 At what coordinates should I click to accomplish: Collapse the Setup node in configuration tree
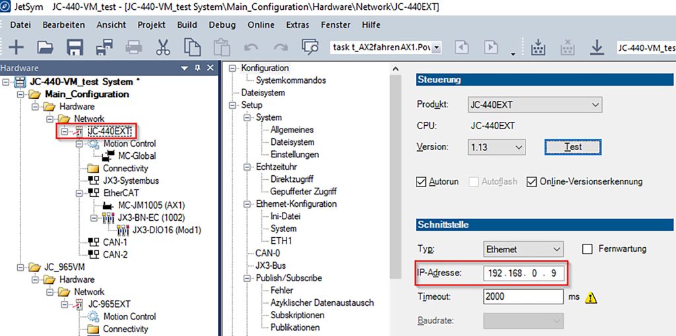234,105
